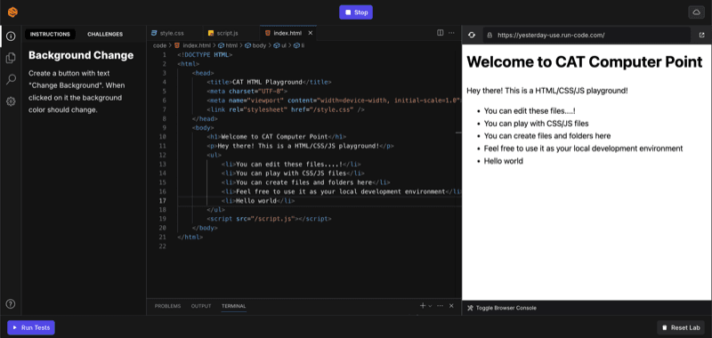The width and height of the screenshot is (712, 338).
Task: Click the preview URL address field
Action: (587, 35)
